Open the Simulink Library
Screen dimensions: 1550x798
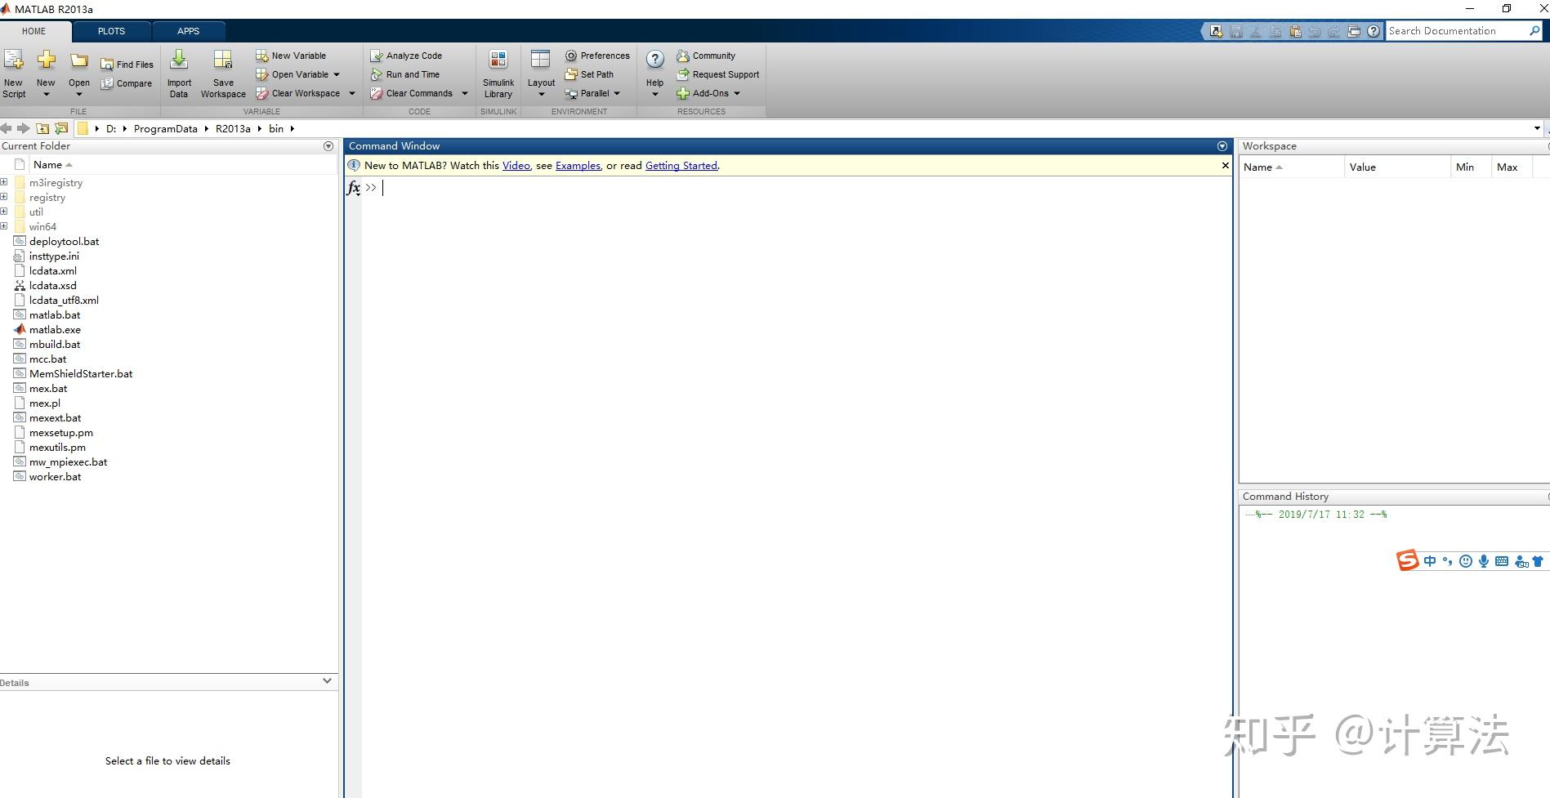point(498,72)
